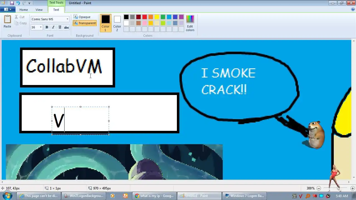
Task: Select Transparent background option
Action: click(85, 23)
